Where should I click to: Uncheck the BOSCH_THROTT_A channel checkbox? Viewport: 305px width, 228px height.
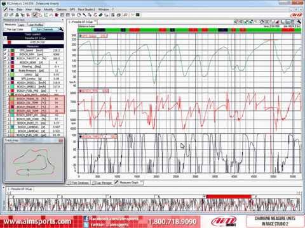(x=5, y=58)
